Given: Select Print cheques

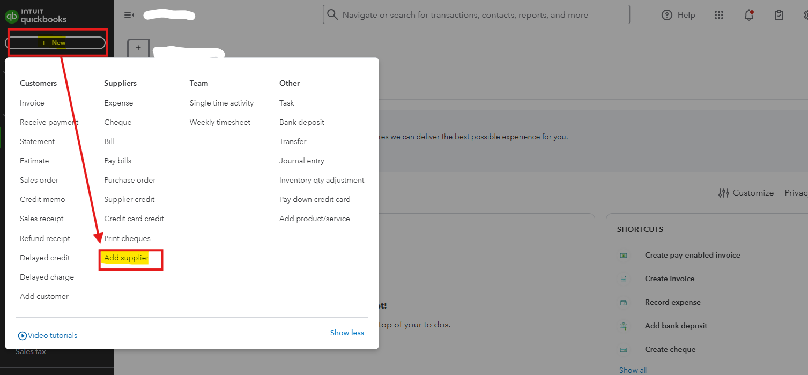Looking at the screenshot, I should (128, 238).
